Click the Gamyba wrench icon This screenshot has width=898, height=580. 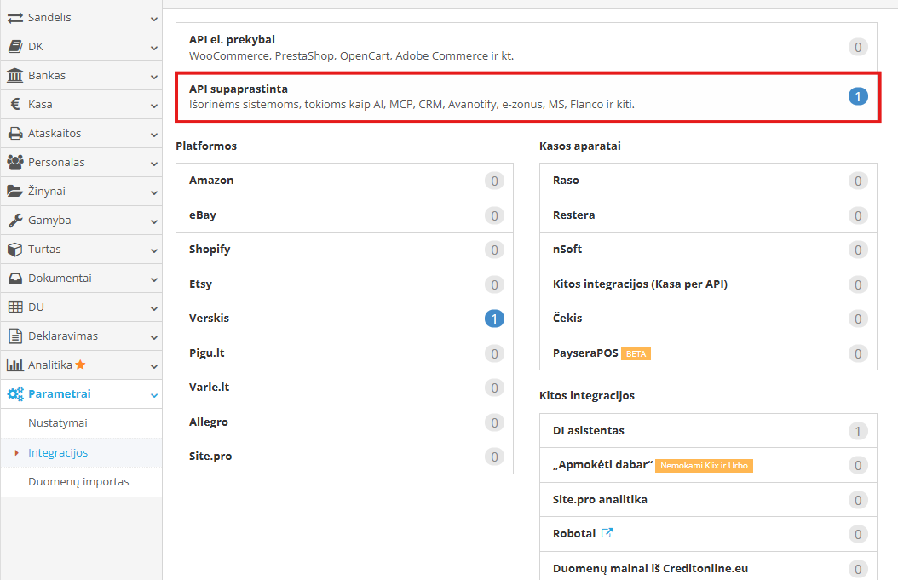click(15, 220)
